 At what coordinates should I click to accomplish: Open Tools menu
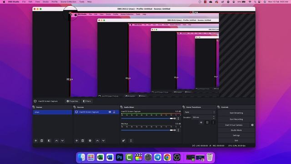click(x=82, y=2)
